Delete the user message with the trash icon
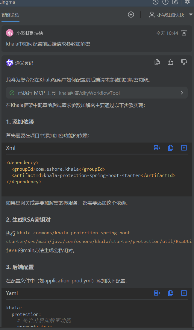The image size is (194, 330). pos(184,33)
